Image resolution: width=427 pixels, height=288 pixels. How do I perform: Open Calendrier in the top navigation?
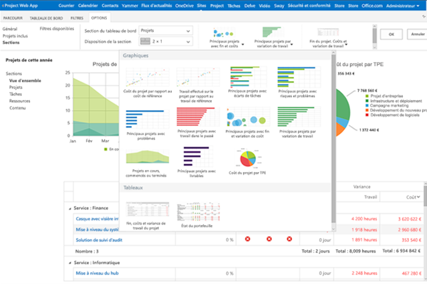pyautogui.click(x=88, y=5)
